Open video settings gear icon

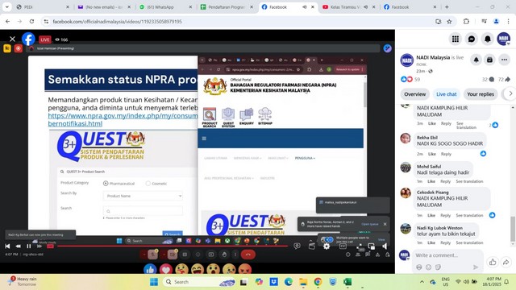(327, 246)
